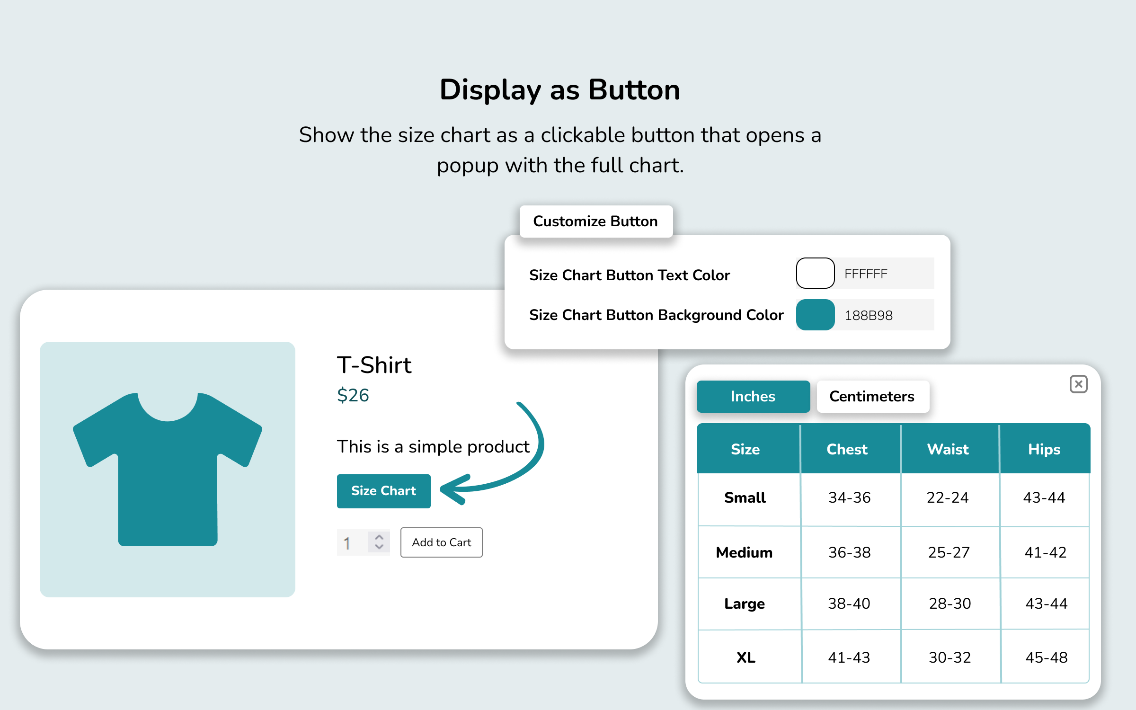This screenshot has width=1136, height=710.
Task: Select the Inches tab
Action: (753, 396)
